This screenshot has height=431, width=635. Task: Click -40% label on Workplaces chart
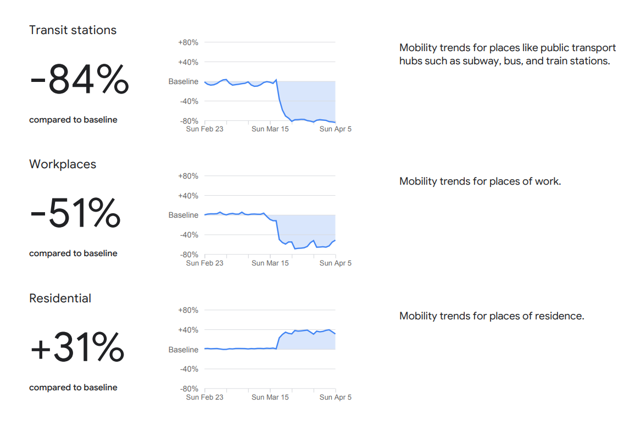[x=188, y=235]
